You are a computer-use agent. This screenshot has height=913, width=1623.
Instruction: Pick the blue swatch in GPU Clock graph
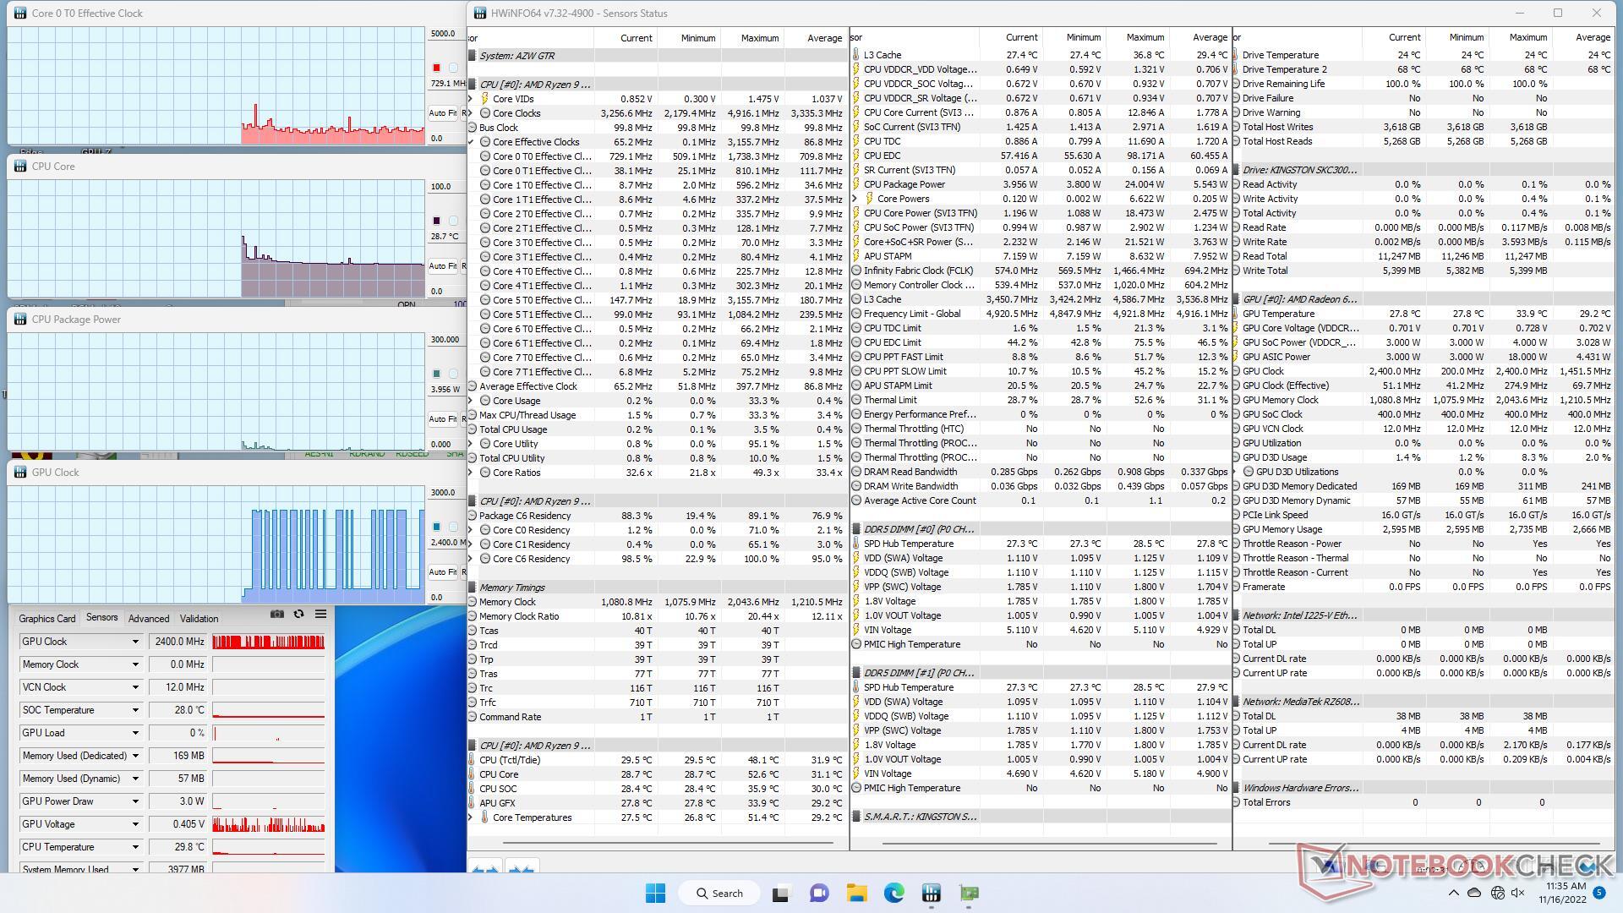436,527
